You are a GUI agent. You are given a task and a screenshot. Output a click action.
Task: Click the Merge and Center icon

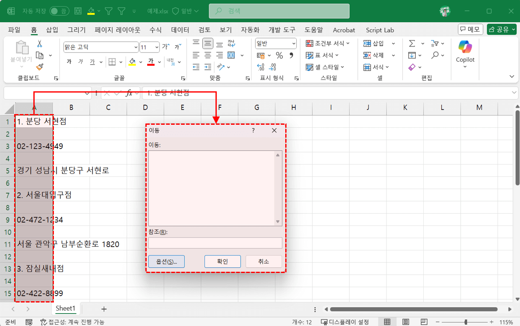point(231,56)
